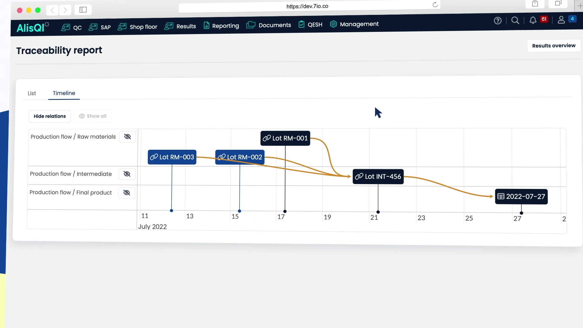The image size is (583, 328).
Task: Select the SAP navigation icon
Action: 93,27
